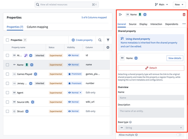Viewport: 188px width, 139px height.
Task: Click the search magnifier icon in the top bar
Action: pos(37,4)
